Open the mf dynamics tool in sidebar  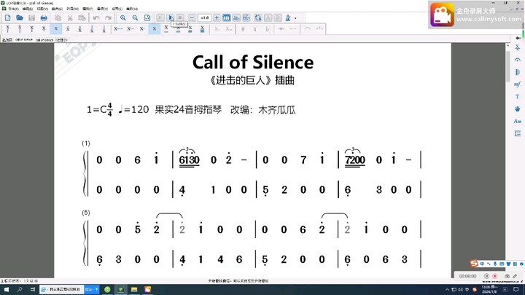[518, 84]
